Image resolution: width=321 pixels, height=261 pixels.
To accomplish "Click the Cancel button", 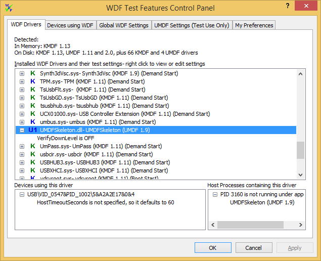I will (x=254, y=248).
